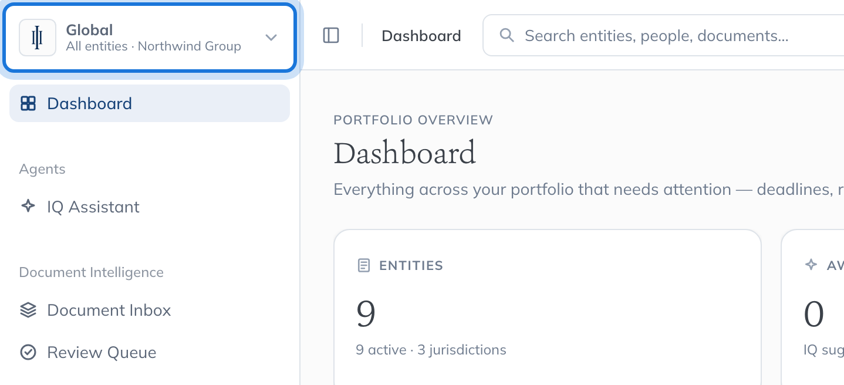This screenshot has width=844, height=385.
Task: Click the Document Inbox layers icon
Action: point(28,310)
